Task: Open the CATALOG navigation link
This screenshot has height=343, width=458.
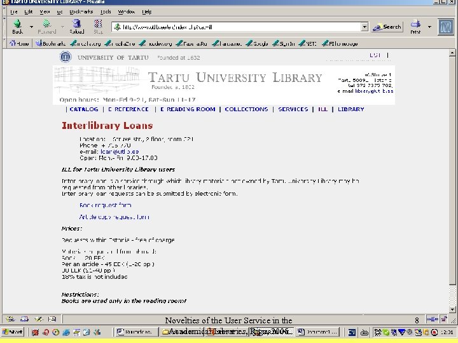Action: pos(84,109)
